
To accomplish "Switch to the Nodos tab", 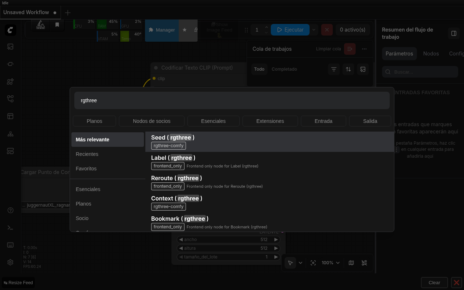I will [x=431, y=54].
